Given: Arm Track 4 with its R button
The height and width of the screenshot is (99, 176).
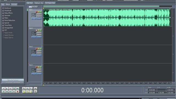Looking at the screenshot, I should pyautogui.click(x=37, y=67).
